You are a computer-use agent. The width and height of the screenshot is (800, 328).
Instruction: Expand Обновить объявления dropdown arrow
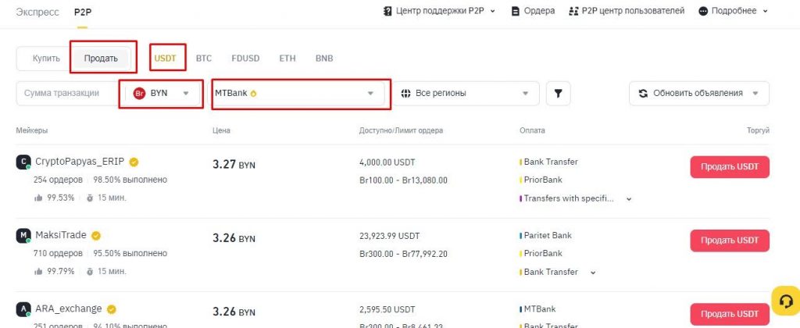[755, 94]
